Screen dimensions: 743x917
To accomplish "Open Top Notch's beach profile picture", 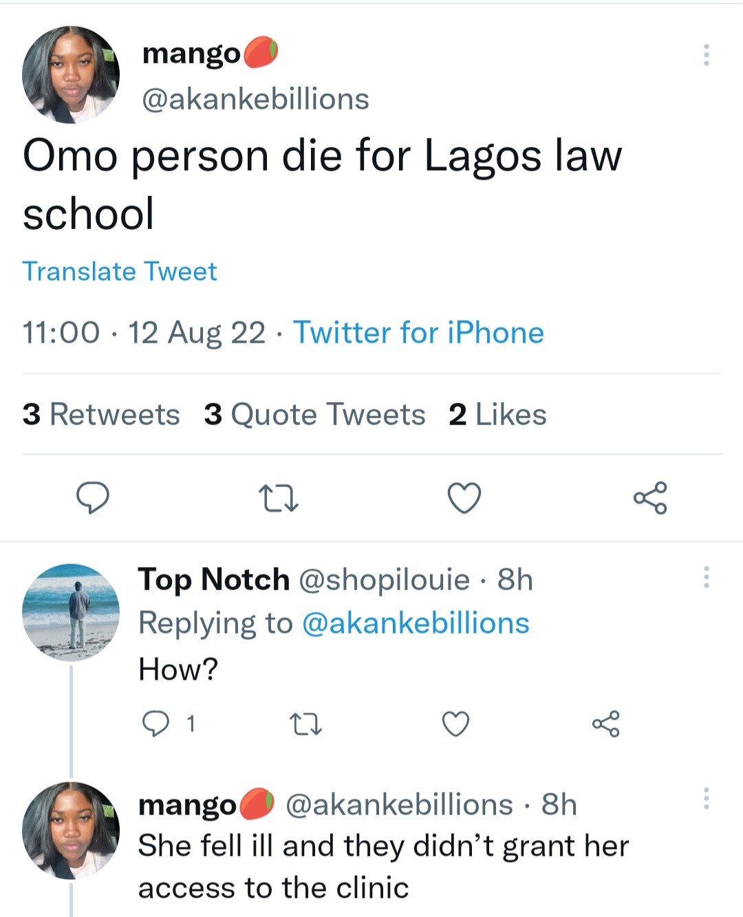I will (71, 612).
